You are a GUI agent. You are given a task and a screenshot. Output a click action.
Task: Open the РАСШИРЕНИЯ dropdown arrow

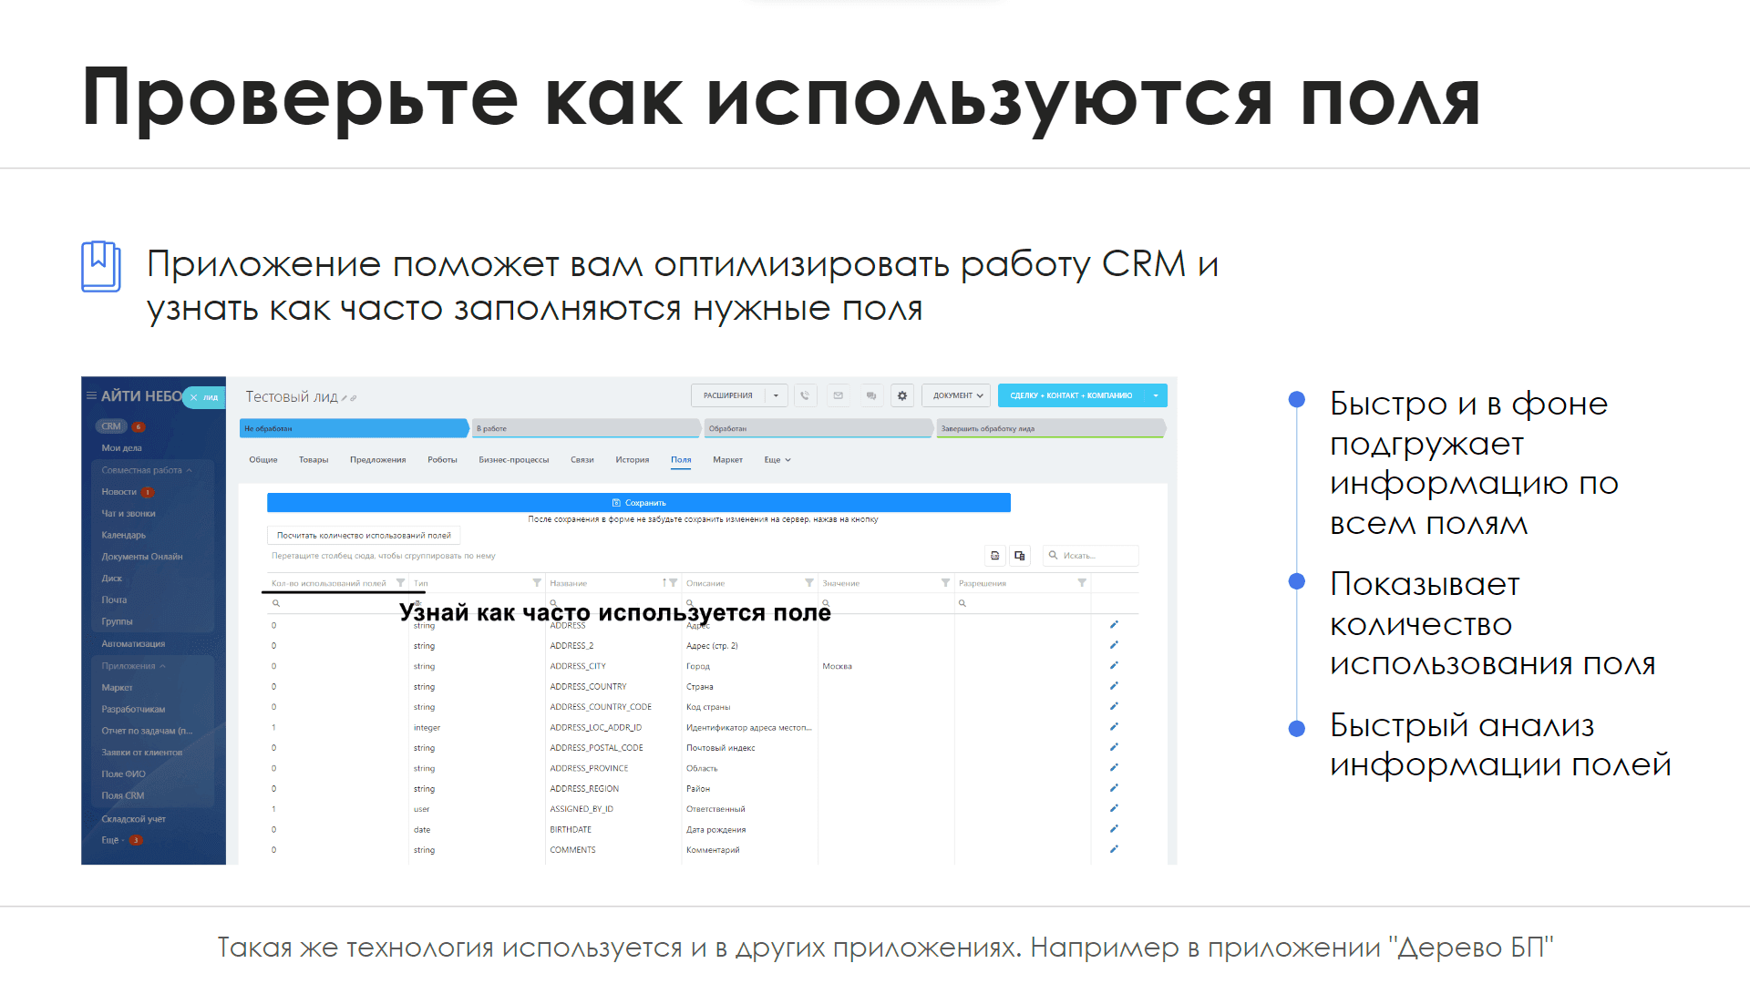click(x=777, y=395)
